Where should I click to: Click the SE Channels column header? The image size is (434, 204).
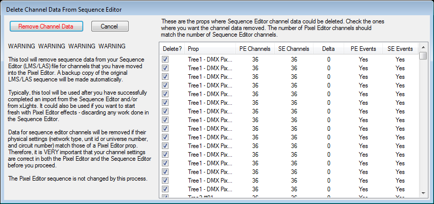[x=294, y=49]
